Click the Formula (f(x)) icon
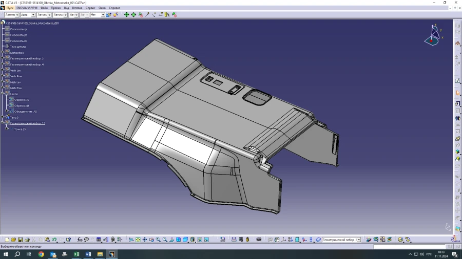Viewport: 462px width, 259px height. 80,240
